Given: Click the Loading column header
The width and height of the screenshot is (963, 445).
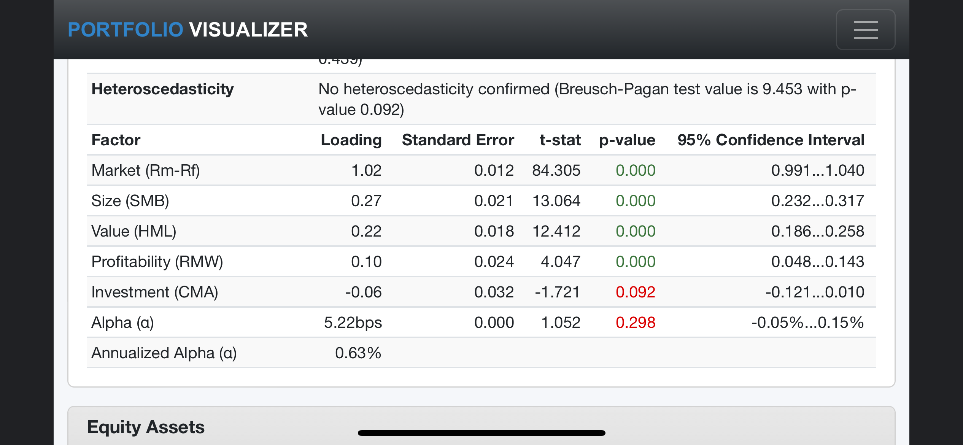Looking at the screenshot, I should coord(351,140).
